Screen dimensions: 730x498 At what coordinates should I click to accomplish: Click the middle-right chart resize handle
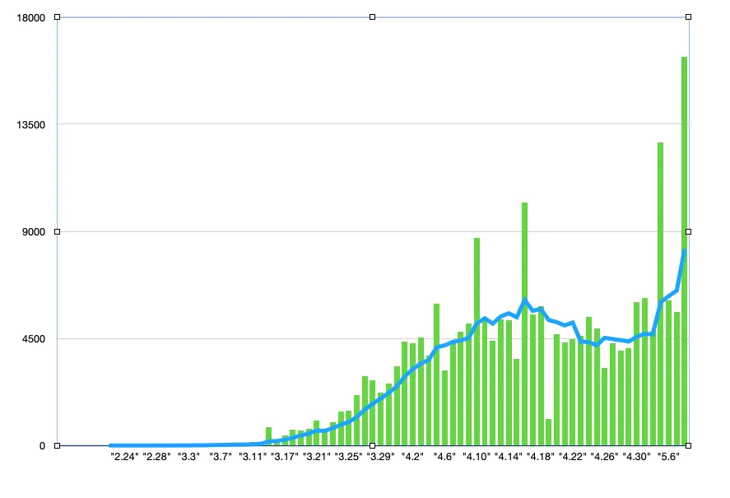point(688,231)
